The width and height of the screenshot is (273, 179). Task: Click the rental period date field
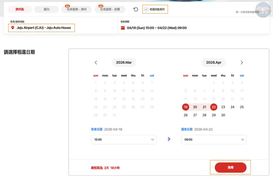click(x=157, y=28)
